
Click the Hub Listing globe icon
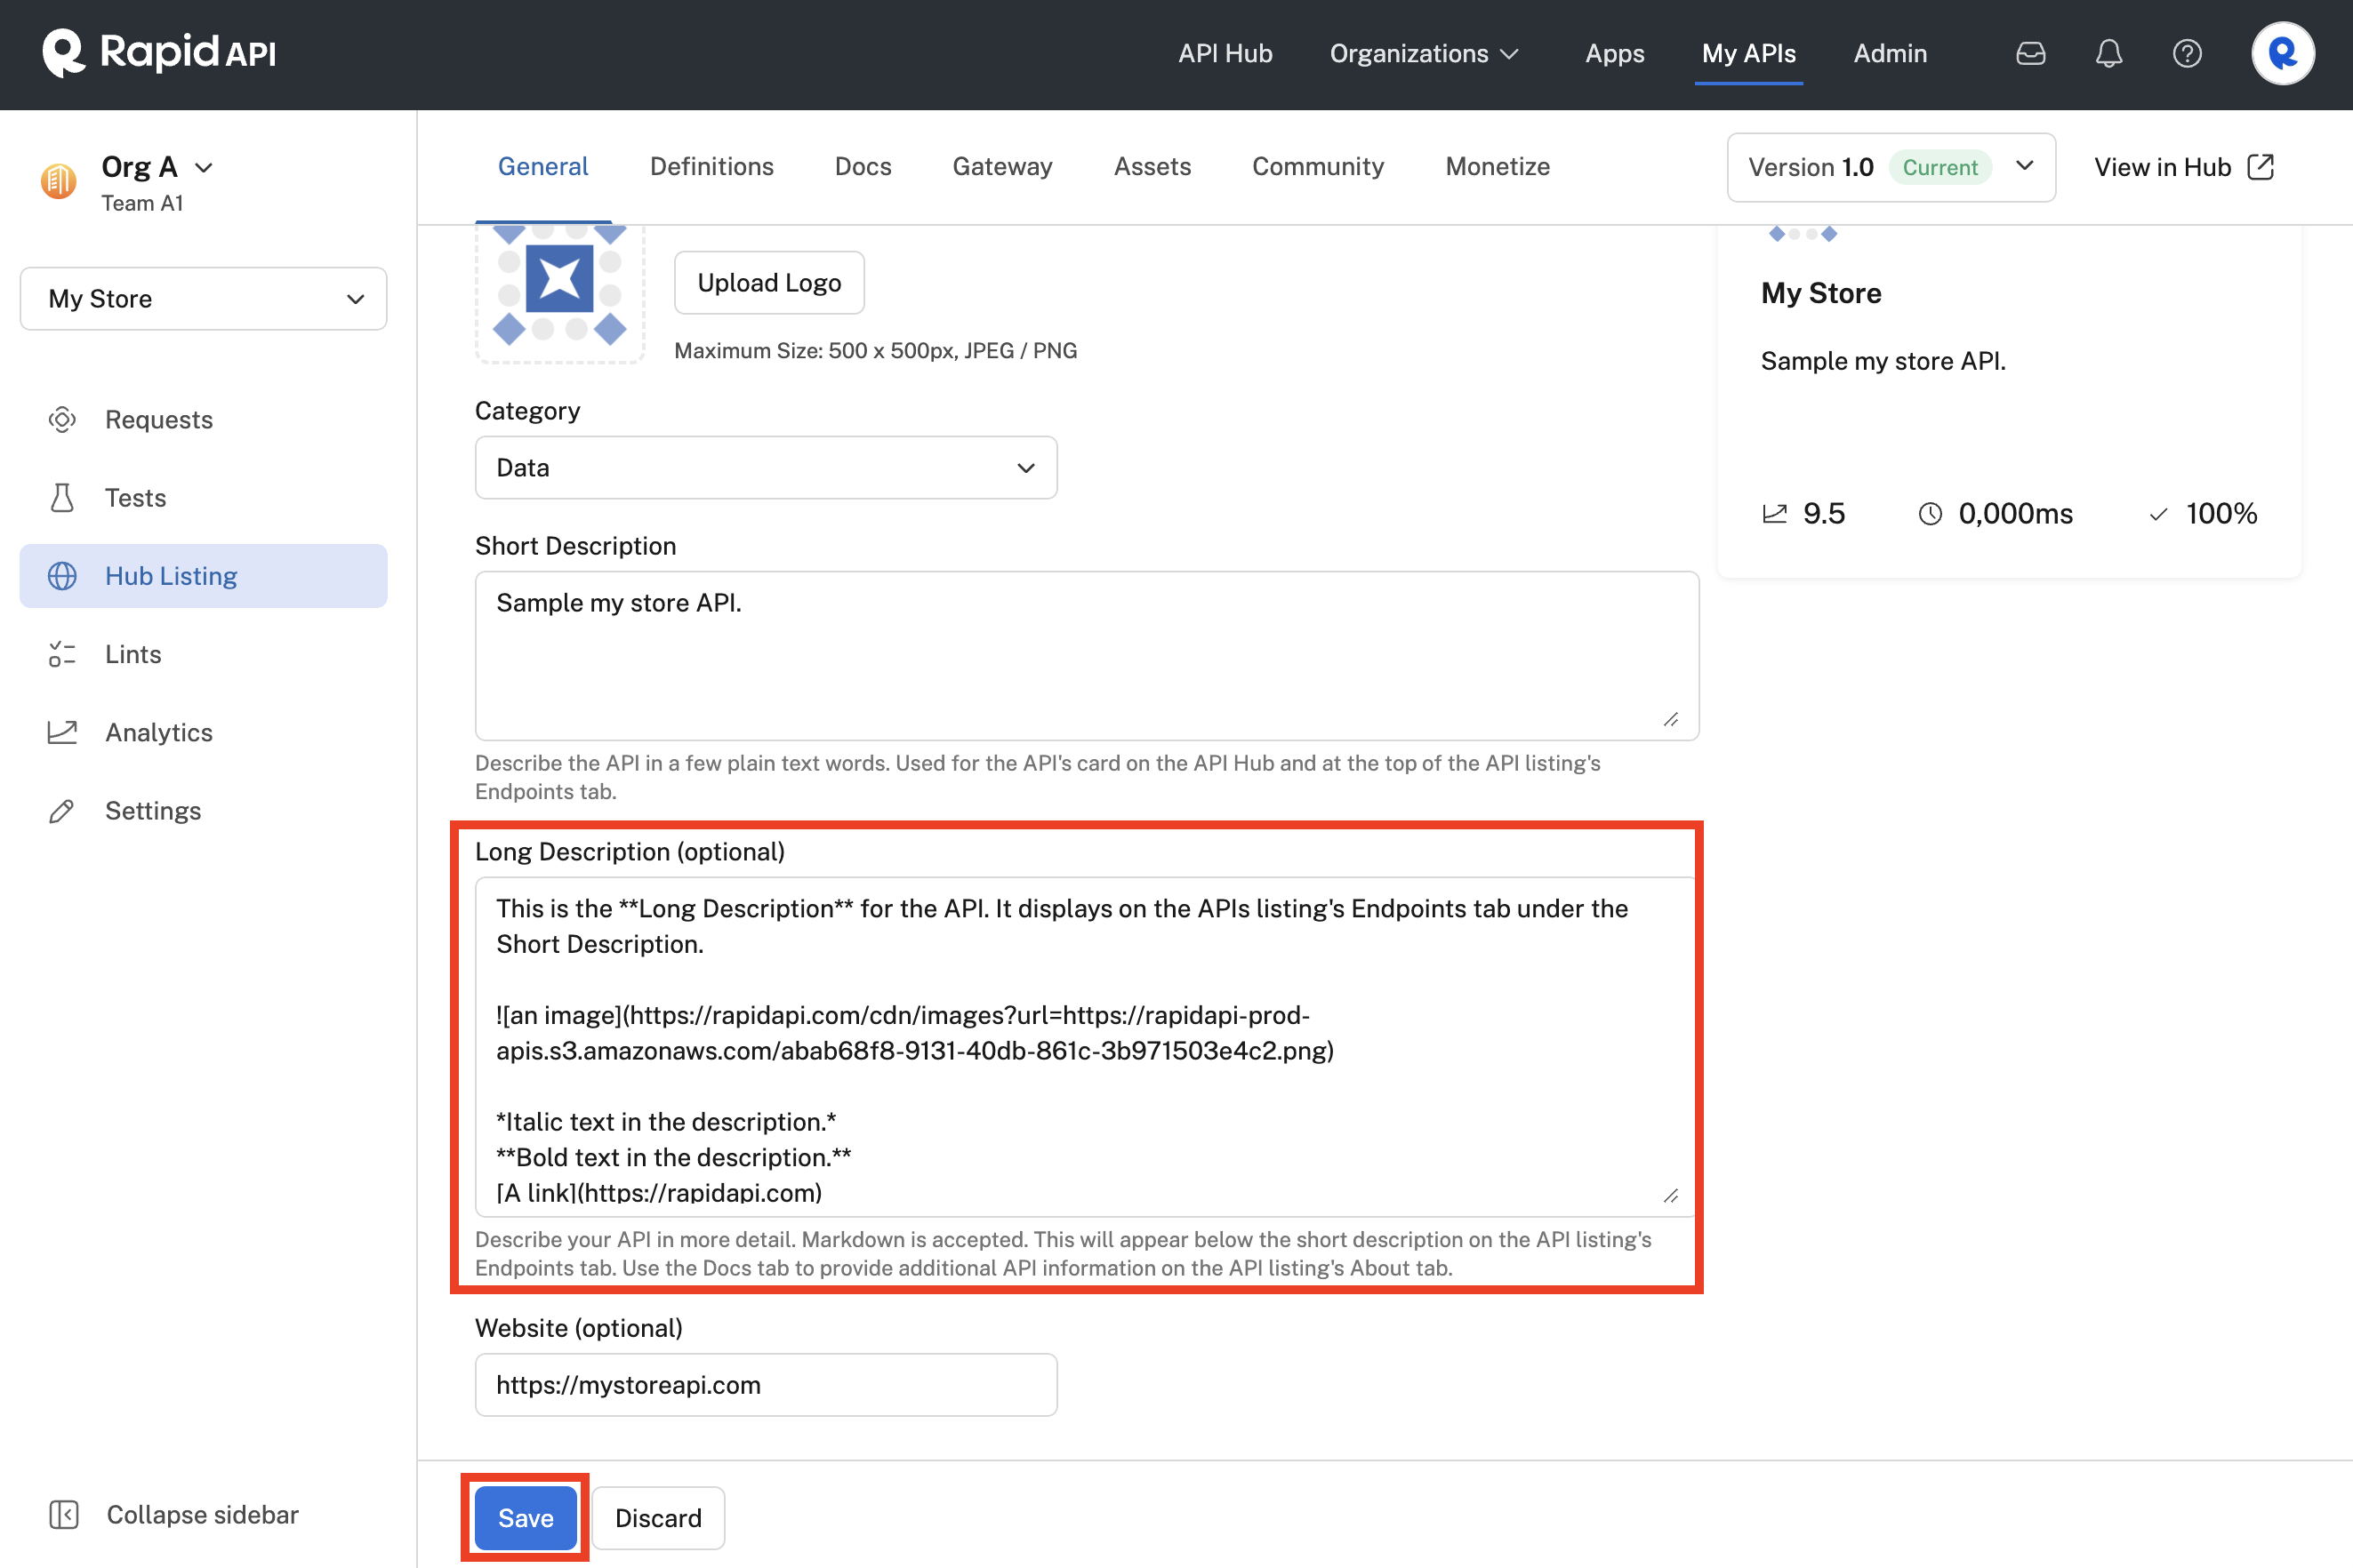coord(62,576)
